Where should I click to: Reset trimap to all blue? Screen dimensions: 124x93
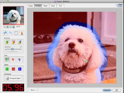coord(20,69)
